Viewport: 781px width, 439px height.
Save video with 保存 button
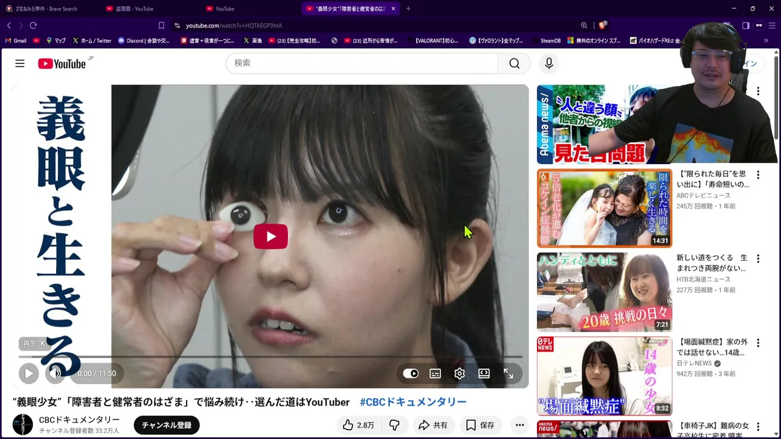point(480,425)
